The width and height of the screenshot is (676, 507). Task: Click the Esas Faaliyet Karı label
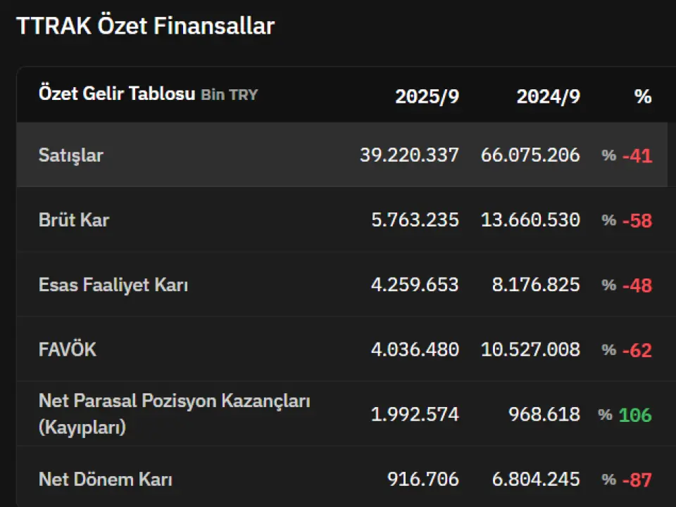113,285
